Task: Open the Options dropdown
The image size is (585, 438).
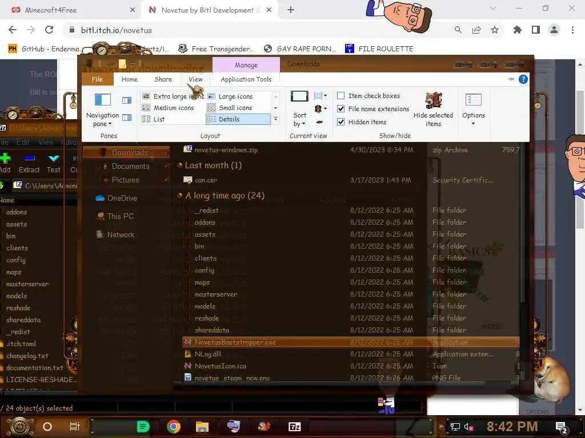Action: click(x=474, y=110)
